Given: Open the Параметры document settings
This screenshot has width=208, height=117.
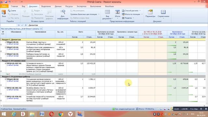Looking at the screenshot, I should coord(150,13).
